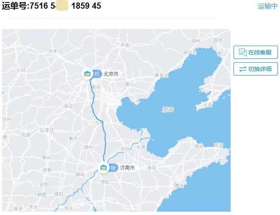The height and width of the screenshot is (215, 280).
Task: Click the 运输中 status text
Action: (268, 6)
